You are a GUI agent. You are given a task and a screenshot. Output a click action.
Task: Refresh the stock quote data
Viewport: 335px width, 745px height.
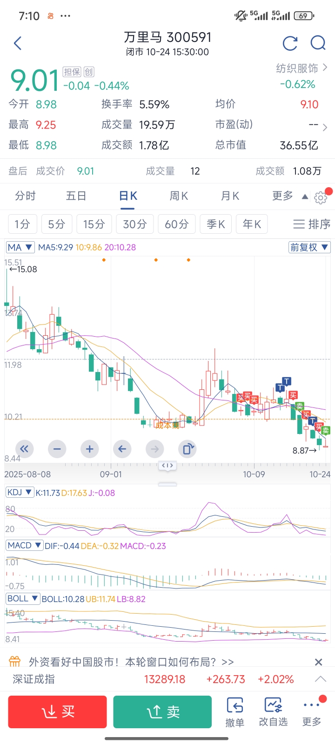[290, 44]
